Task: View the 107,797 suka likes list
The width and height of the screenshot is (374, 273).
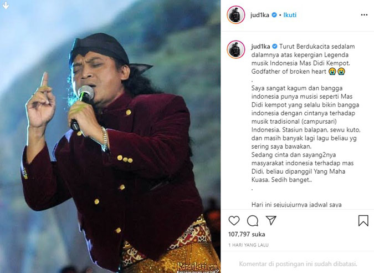Action: click(x=247, y=234)
